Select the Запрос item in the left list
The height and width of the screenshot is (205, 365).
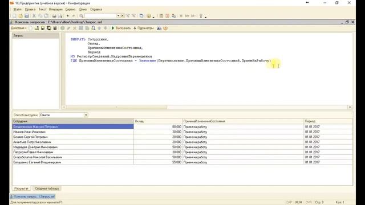35,35
